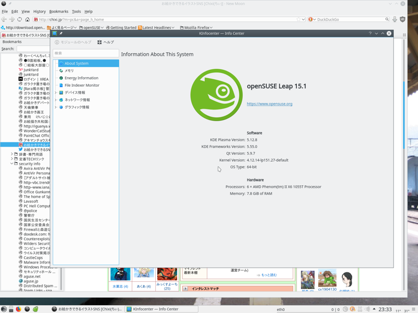The width and height of the screenshot is (418, 313).
Task: Open the History menu
Action: pyautogui.click(x=39, y=11)
